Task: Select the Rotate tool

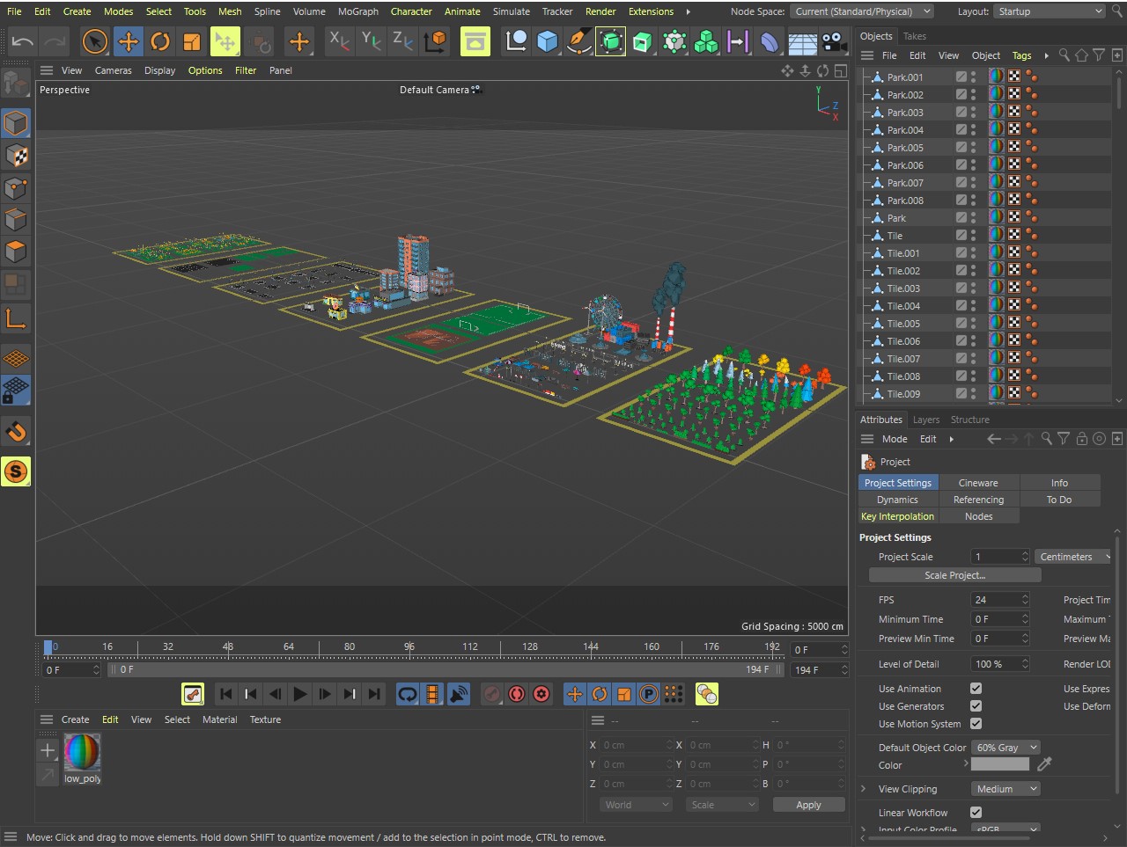Action: click(x=159, y=41)
